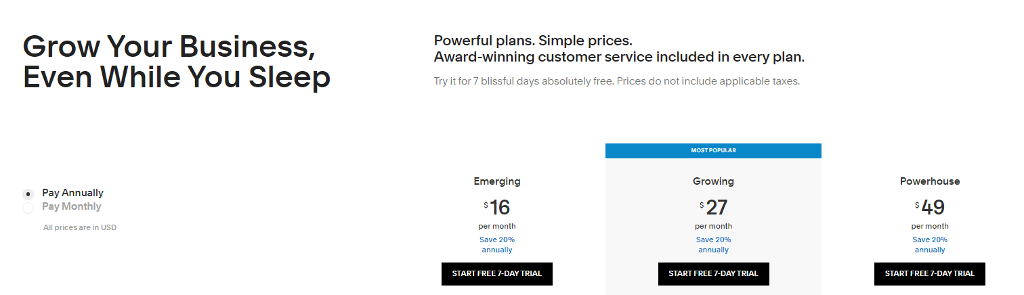
Task: Select the Growing plan title
Action: [713, 181]
